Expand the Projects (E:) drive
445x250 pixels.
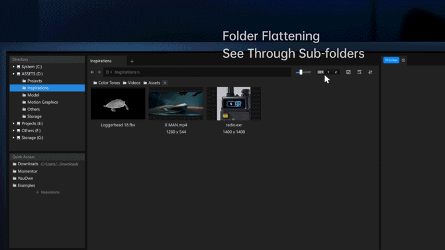13,123
